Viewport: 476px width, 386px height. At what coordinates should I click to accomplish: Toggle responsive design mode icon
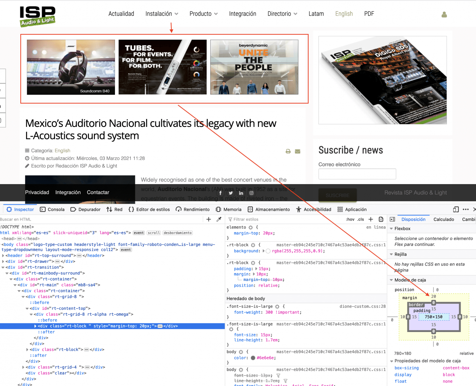pos(456,209)
